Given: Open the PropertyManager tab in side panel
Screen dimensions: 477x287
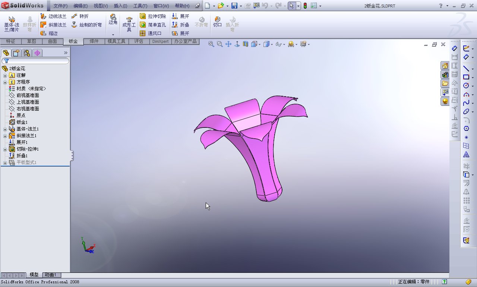Looking at the screenshot, I should click(16, 53).
